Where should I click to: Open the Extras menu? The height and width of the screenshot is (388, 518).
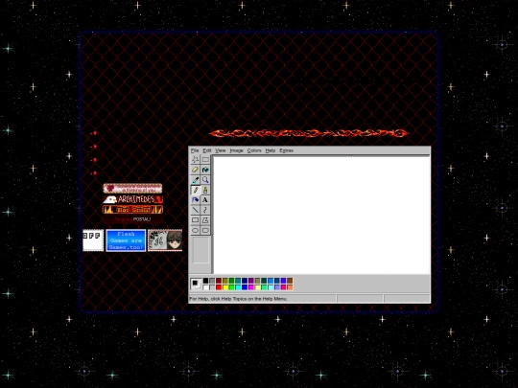coord(287,150)
